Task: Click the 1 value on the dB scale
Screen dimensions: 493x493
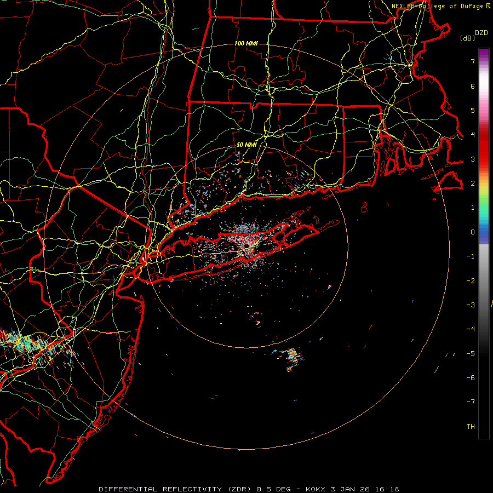Action: tap(473, 208)
